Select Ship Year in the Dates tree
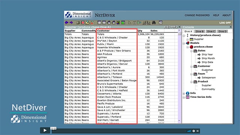The height and width of the screenshot is (135, 240). tap(207, 54)
